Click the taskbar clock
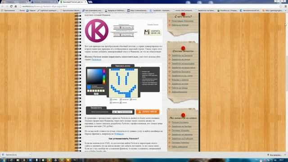 pyautogui.click(x=281, y=160)
